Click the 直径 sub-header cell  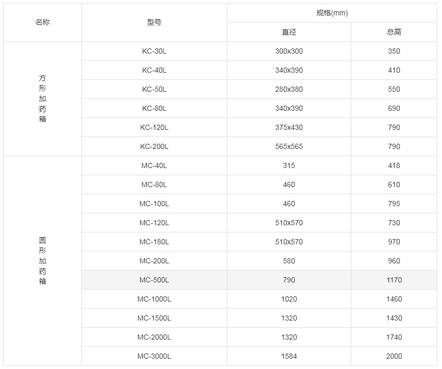click(x=289, y=32)
